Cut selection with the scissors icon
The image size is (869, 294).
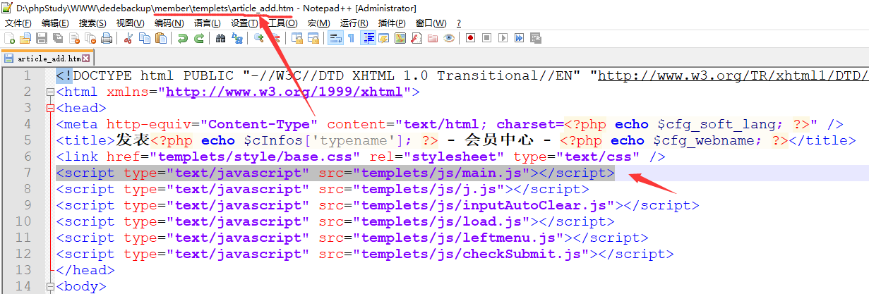click(x=128, y=38)
